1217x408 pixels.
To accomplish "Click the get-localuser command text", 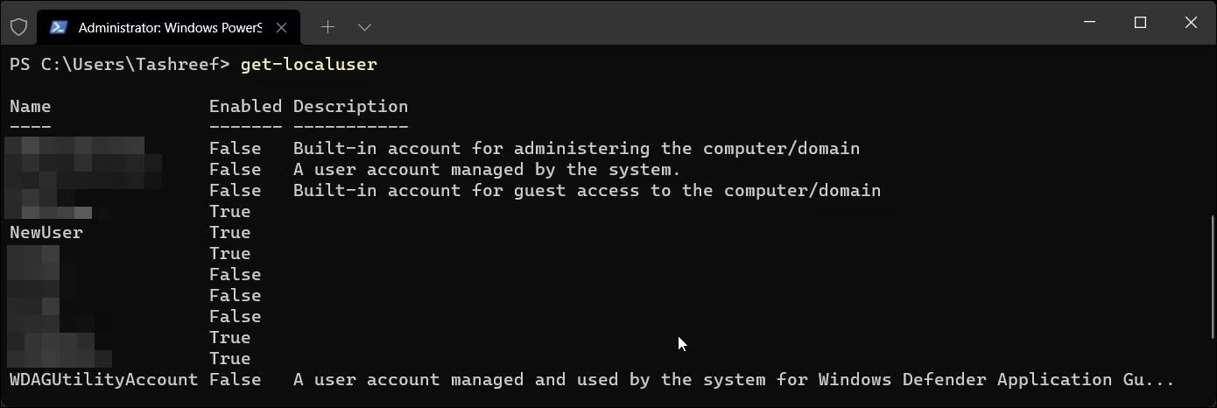I will pyautogui.click(x=308, y=65).
